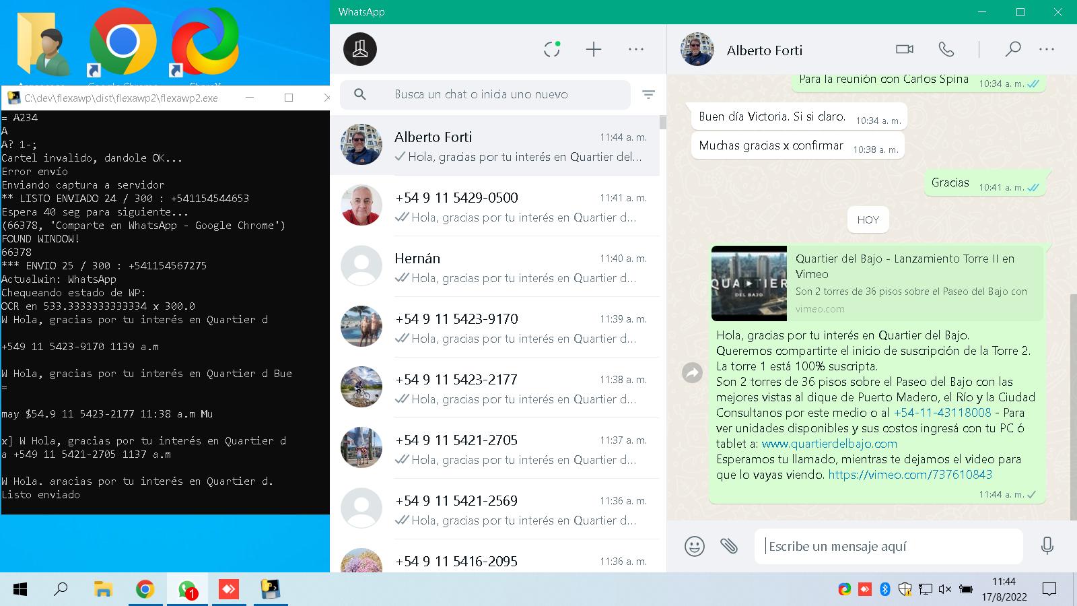
Task: Open the red AnyDesk taskbar app
Action: tap(229, 590)
